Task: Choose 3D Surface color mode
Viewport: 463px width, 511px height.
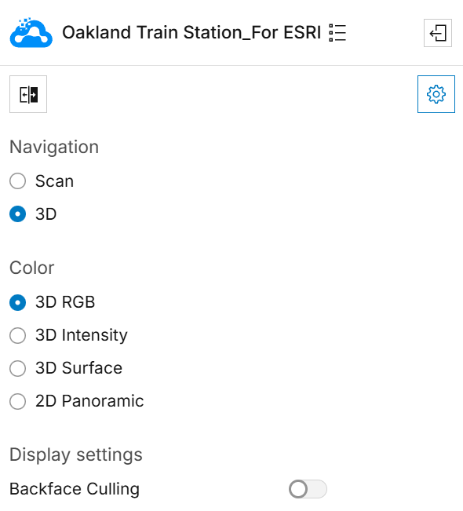Action: pos(17,368)
